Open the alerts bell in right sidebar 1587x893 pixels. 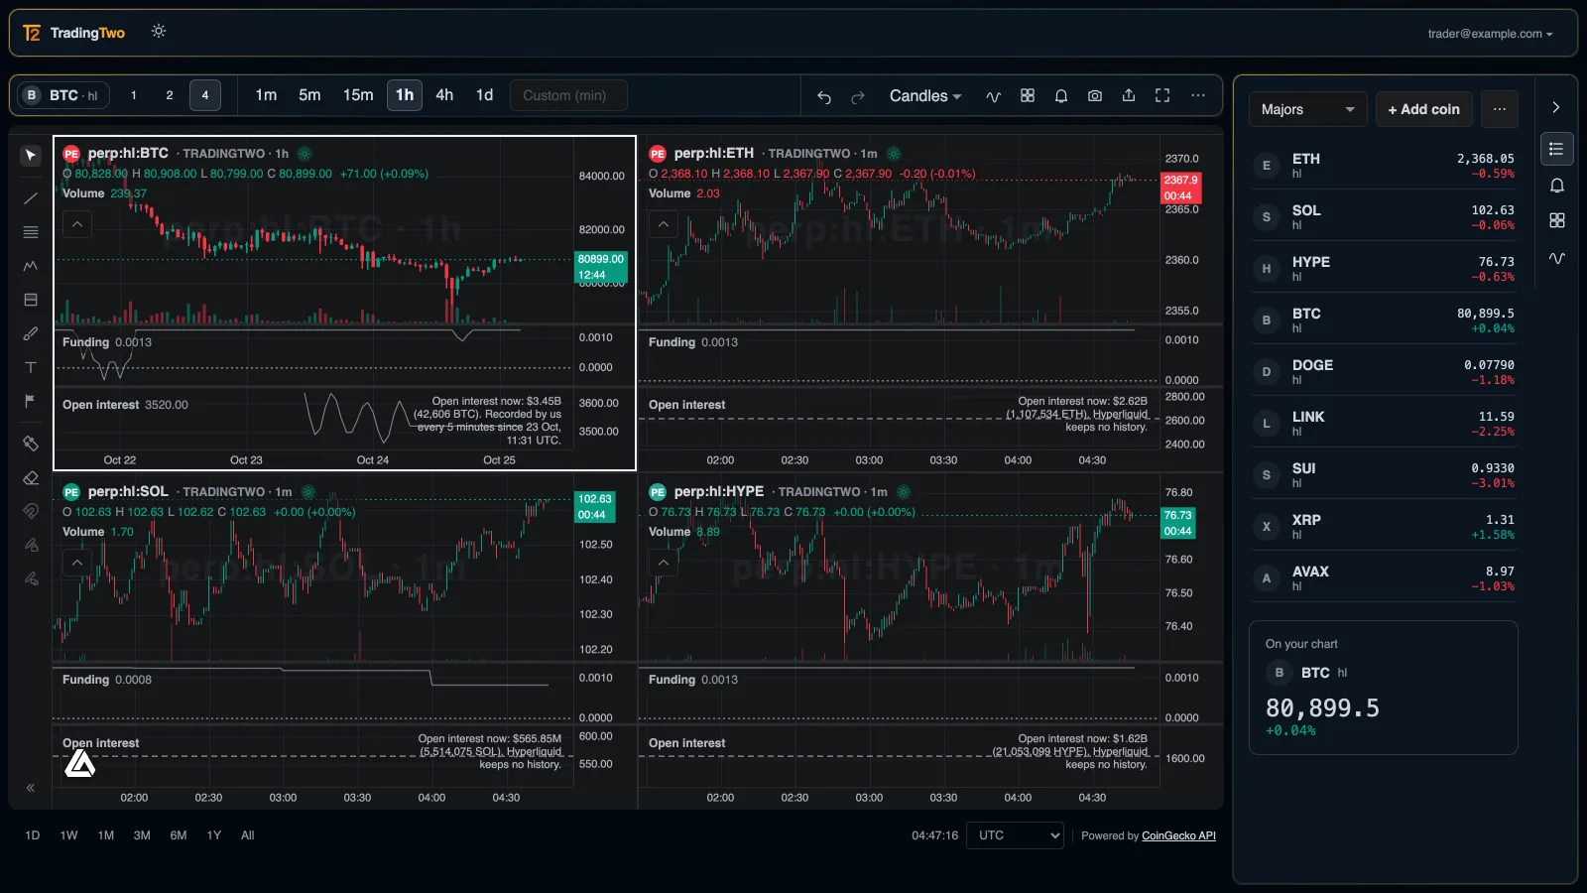click(x=1556, y=186)
